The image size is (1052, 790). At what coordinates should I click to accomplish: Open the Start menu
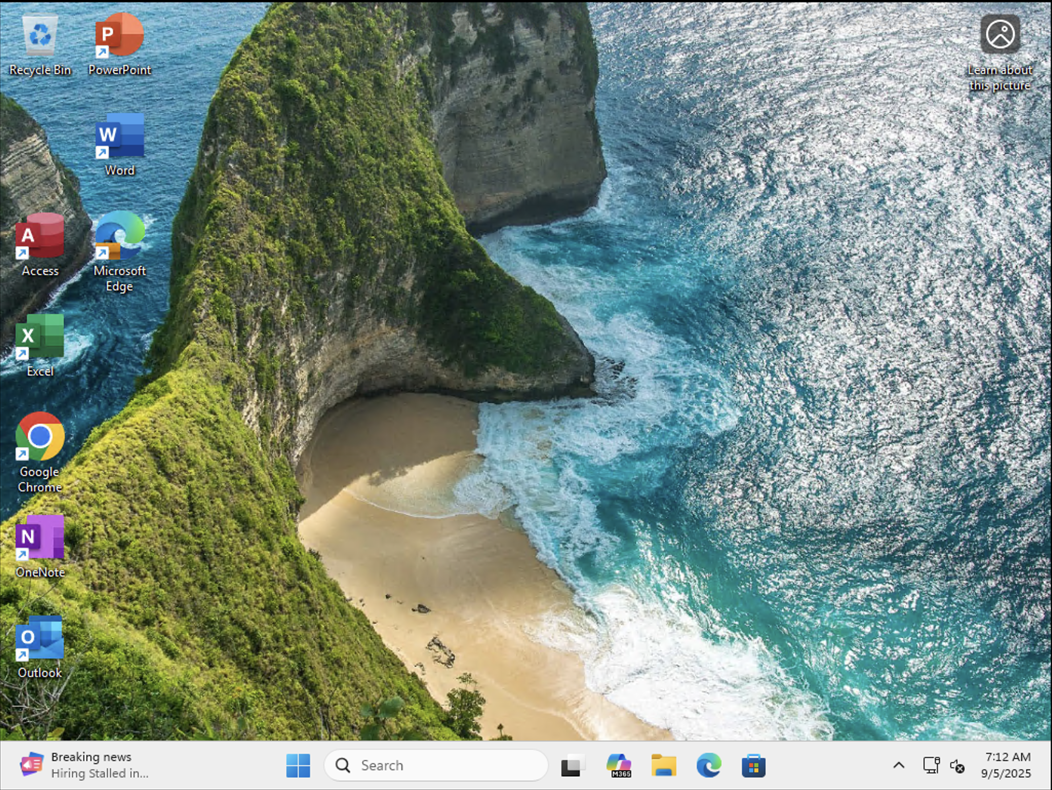298,765
